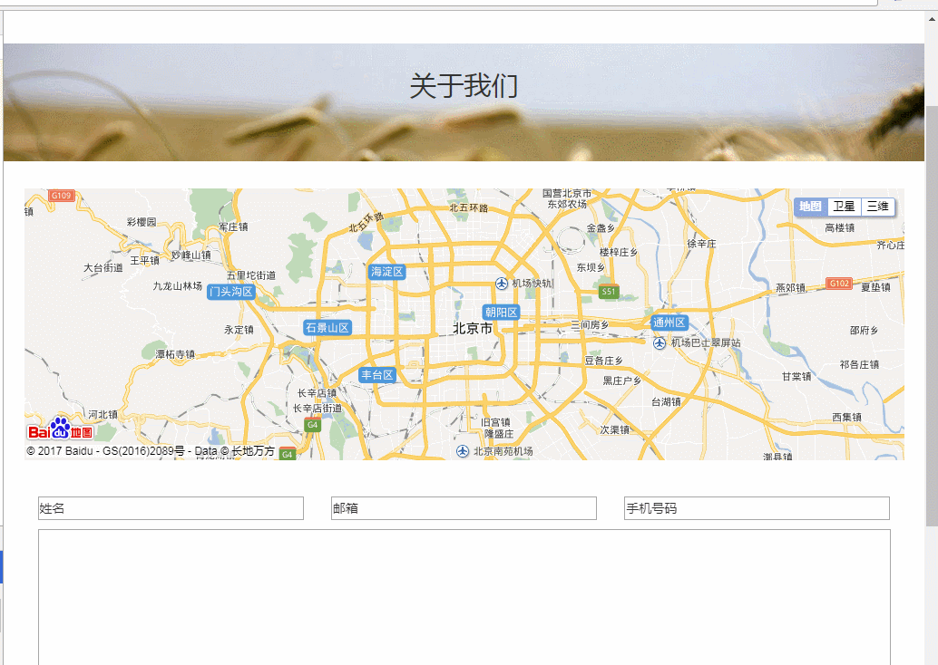The width and height of the screenshot is (938, 665).
Task: Click the 九龙山林场 map label
Action: (x=178, y=286)
